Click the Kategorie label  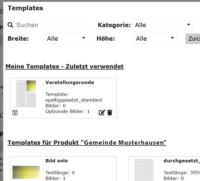click(x=114, y=25)
